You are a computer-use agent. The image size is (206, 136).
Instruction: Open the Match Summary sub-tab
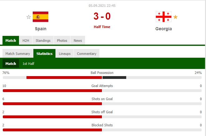coord(18,54)
